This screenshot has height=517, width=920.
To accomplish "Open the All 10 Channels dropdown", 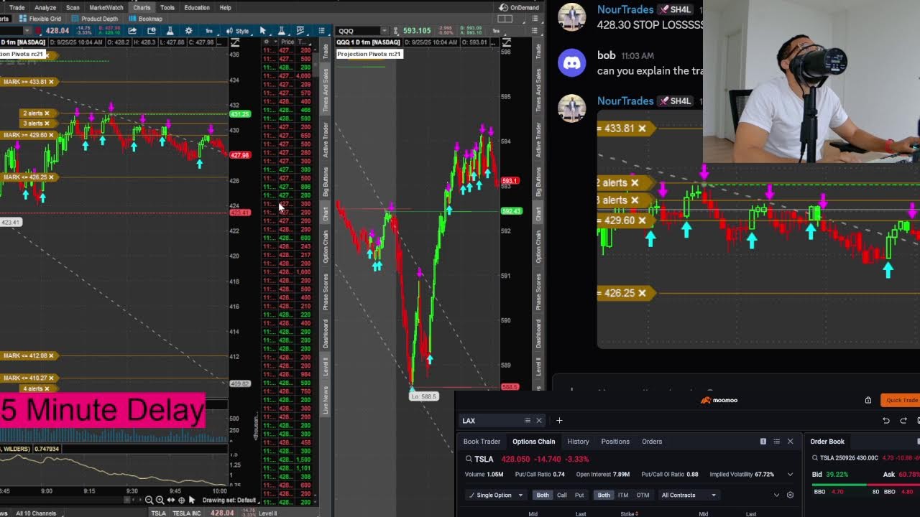I will coord(36,513).
